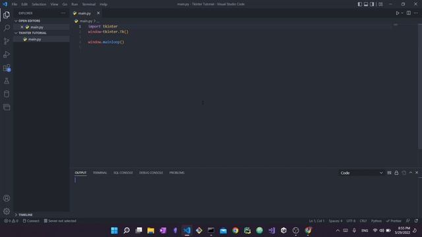Switch to the Terminal panel tab
The image size is (422, 237).
click(100, 172)
